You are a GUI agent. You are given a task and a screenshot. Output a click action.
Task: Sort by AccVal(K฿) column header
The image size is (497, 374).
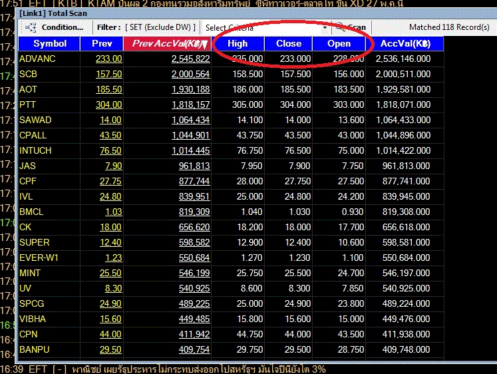pyautogui.click(x=405, y=43)
